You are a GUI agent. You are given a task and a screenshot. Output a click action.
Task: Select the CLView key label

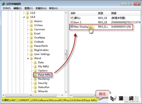tap(38, 25)
